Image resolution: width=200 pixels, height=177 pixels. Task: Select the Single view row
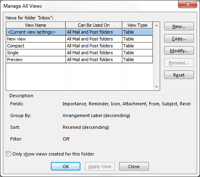[x=79, y=53]
